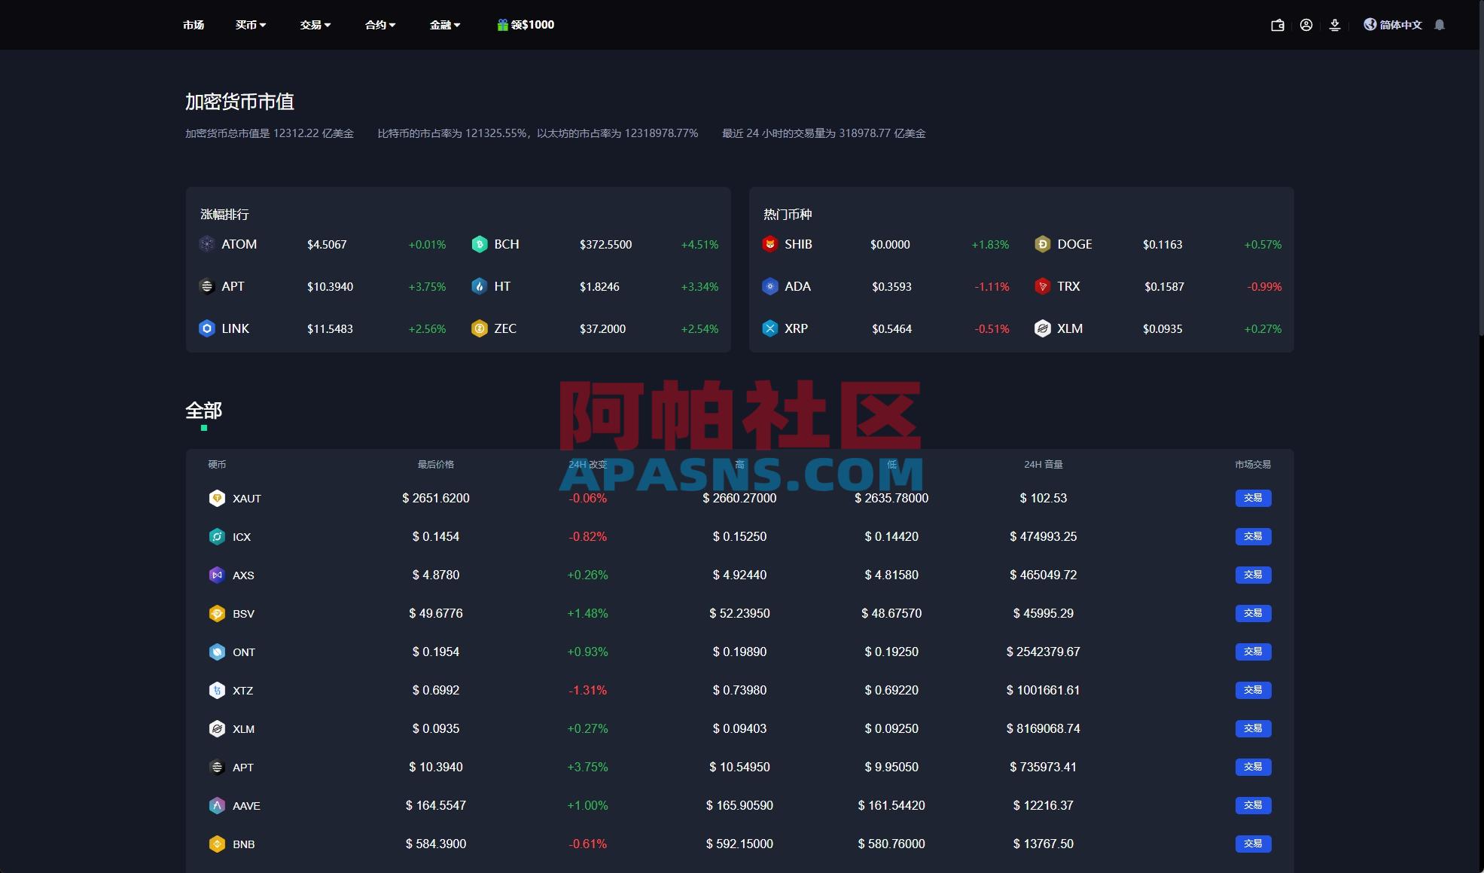The width and height of the screenshot is (1484, 873).
Task: Open the wallet icon in the header
Action: click(x=1277, y=25)
